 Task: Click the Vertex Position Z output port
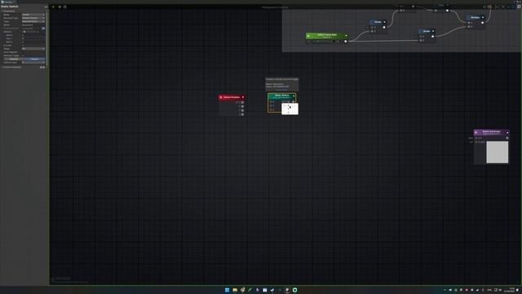point(242,114)
